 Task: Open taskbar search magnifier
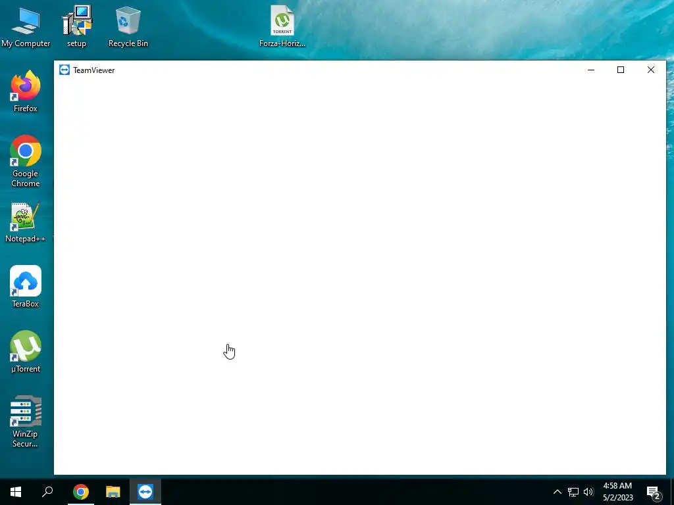click(x=47, y=492)
